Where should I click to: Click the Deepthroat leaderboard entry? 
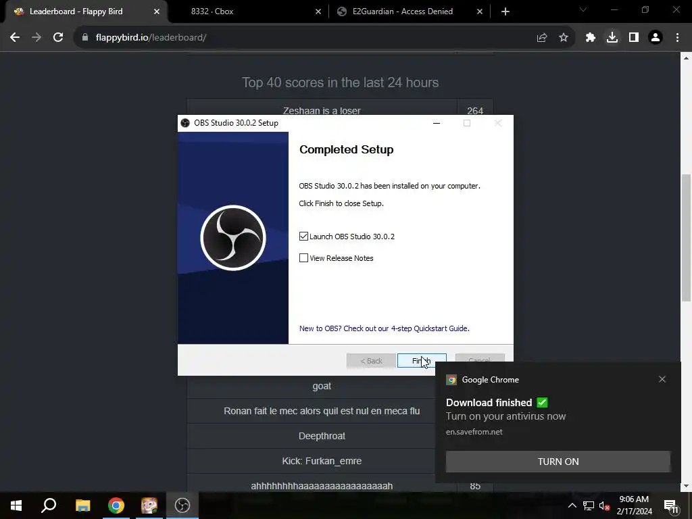tap(322, 436)
